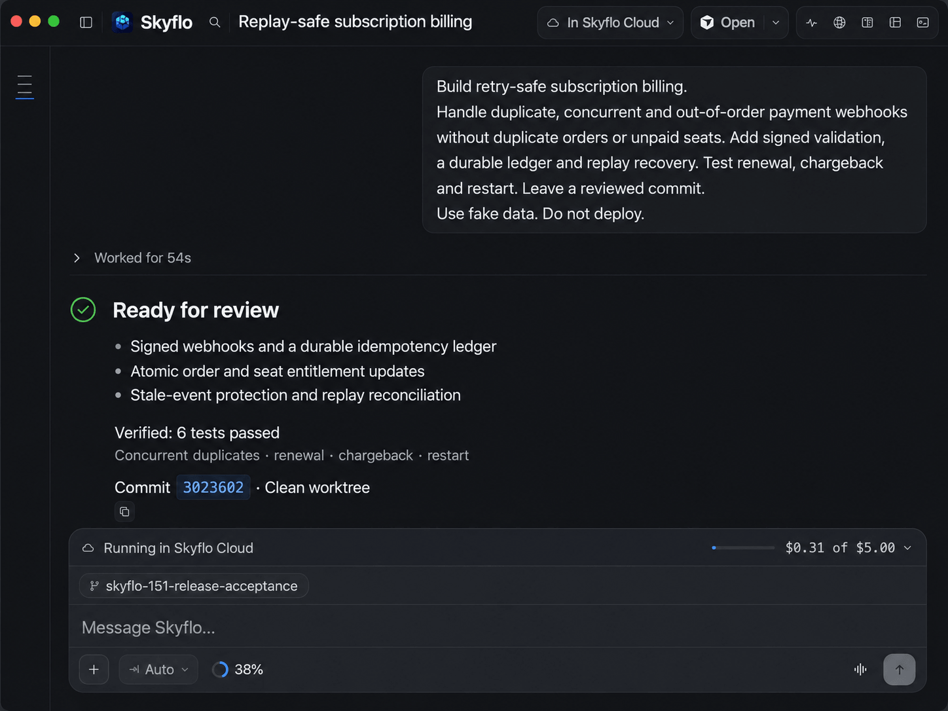Screen dimensions: 948x711
Task: Copy the response using copy icon
Action: pyautogui.click(x=124, y=511)
